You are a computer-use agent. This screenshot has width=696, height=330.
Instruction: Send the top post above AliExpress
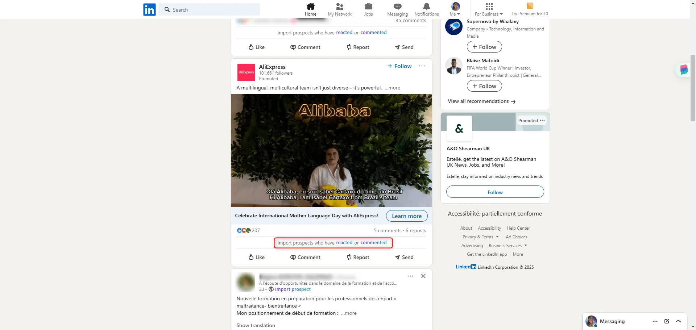click(404, 47)
